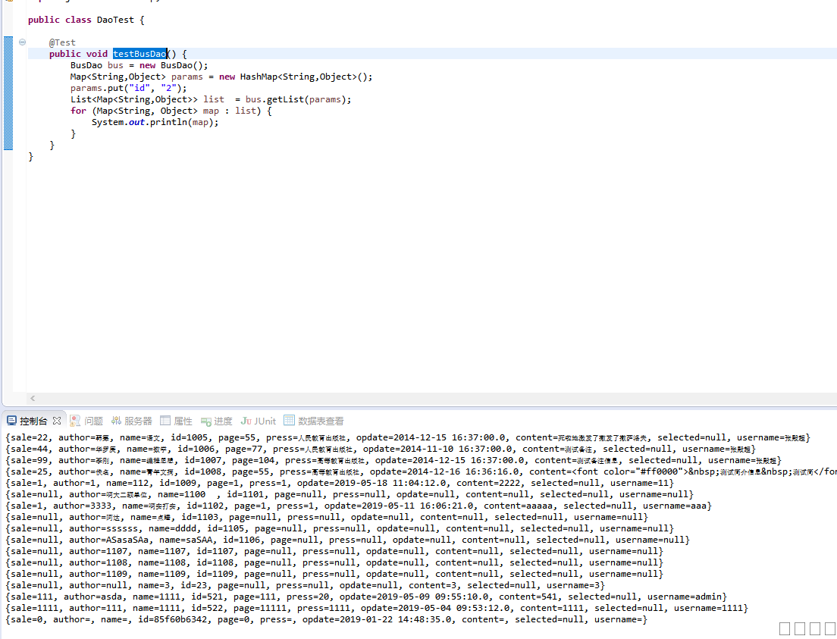Place cursor on the @Test annotation
This screenshot has width=837, height=639.
coord(62,42)
